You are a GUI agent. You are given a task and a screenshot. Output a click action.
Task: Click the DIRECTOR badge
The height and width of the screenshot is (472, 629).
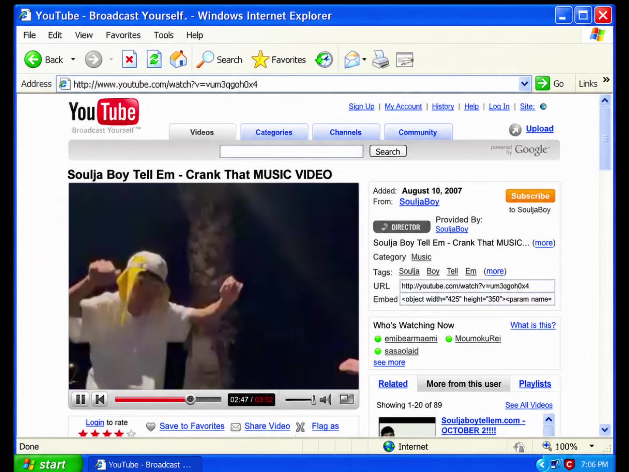coord(401,227)
